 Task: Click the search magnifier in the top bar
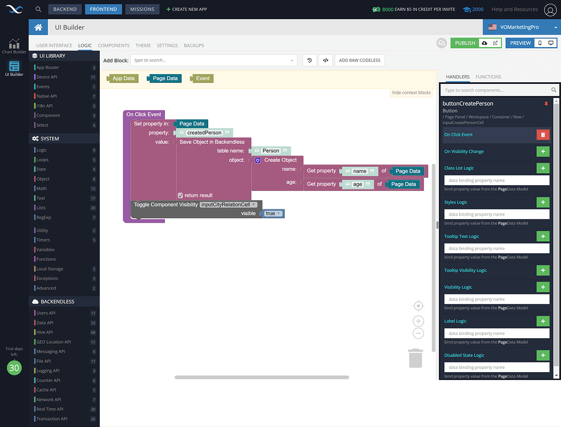click(37, 9)
